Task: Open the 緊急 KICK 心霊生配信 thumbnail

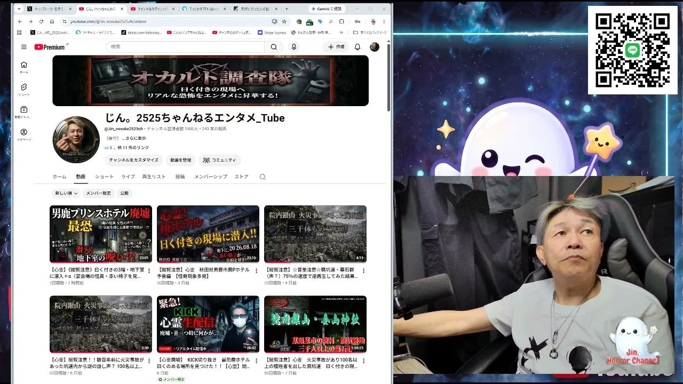Action: click(x=208, y=324)
